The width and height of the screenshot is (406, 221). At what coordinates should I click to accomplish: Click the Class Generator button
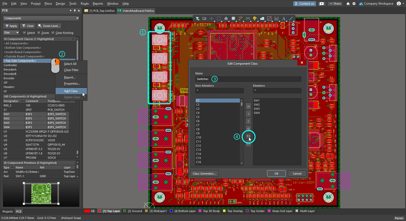pos(204,174)
